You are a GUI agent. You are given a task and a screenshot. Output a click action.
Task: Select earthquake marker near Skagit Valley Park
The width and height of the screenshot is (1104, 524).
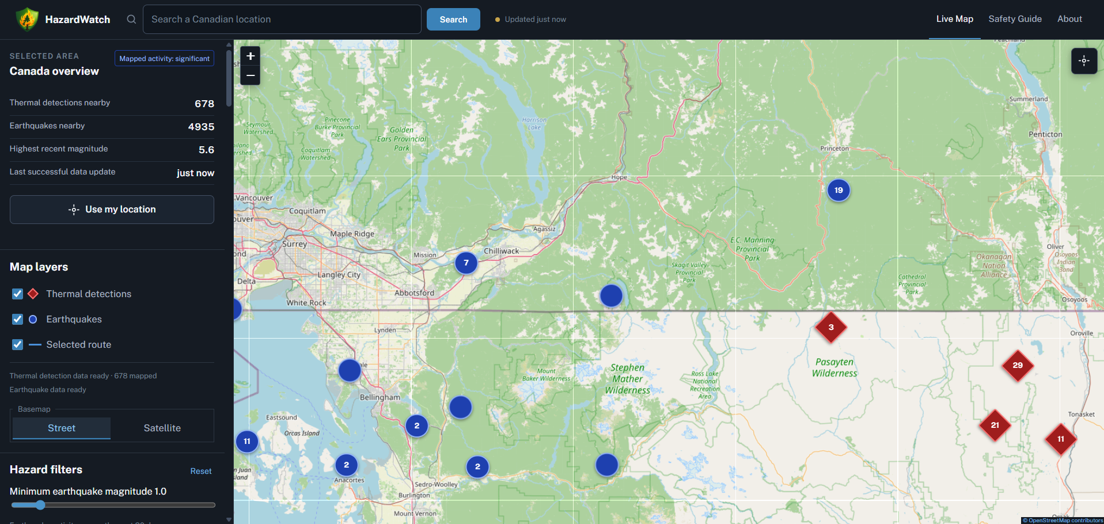pos(611,295)
